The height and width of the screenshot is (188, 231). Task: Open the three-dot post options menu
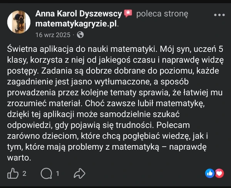[219, 15]
